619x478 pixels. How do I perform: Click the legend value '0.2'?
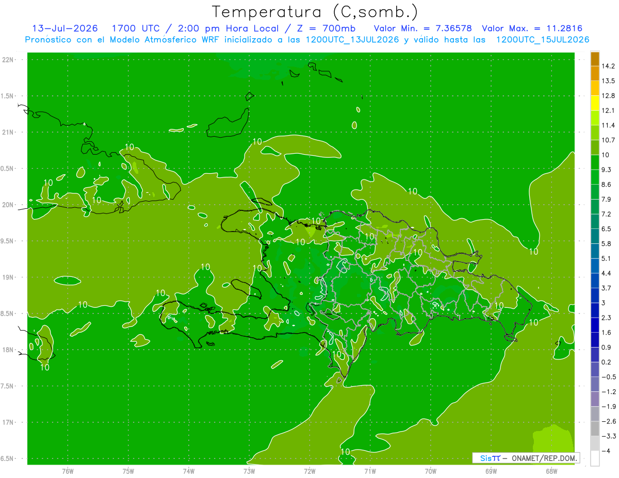pos(607,362)
